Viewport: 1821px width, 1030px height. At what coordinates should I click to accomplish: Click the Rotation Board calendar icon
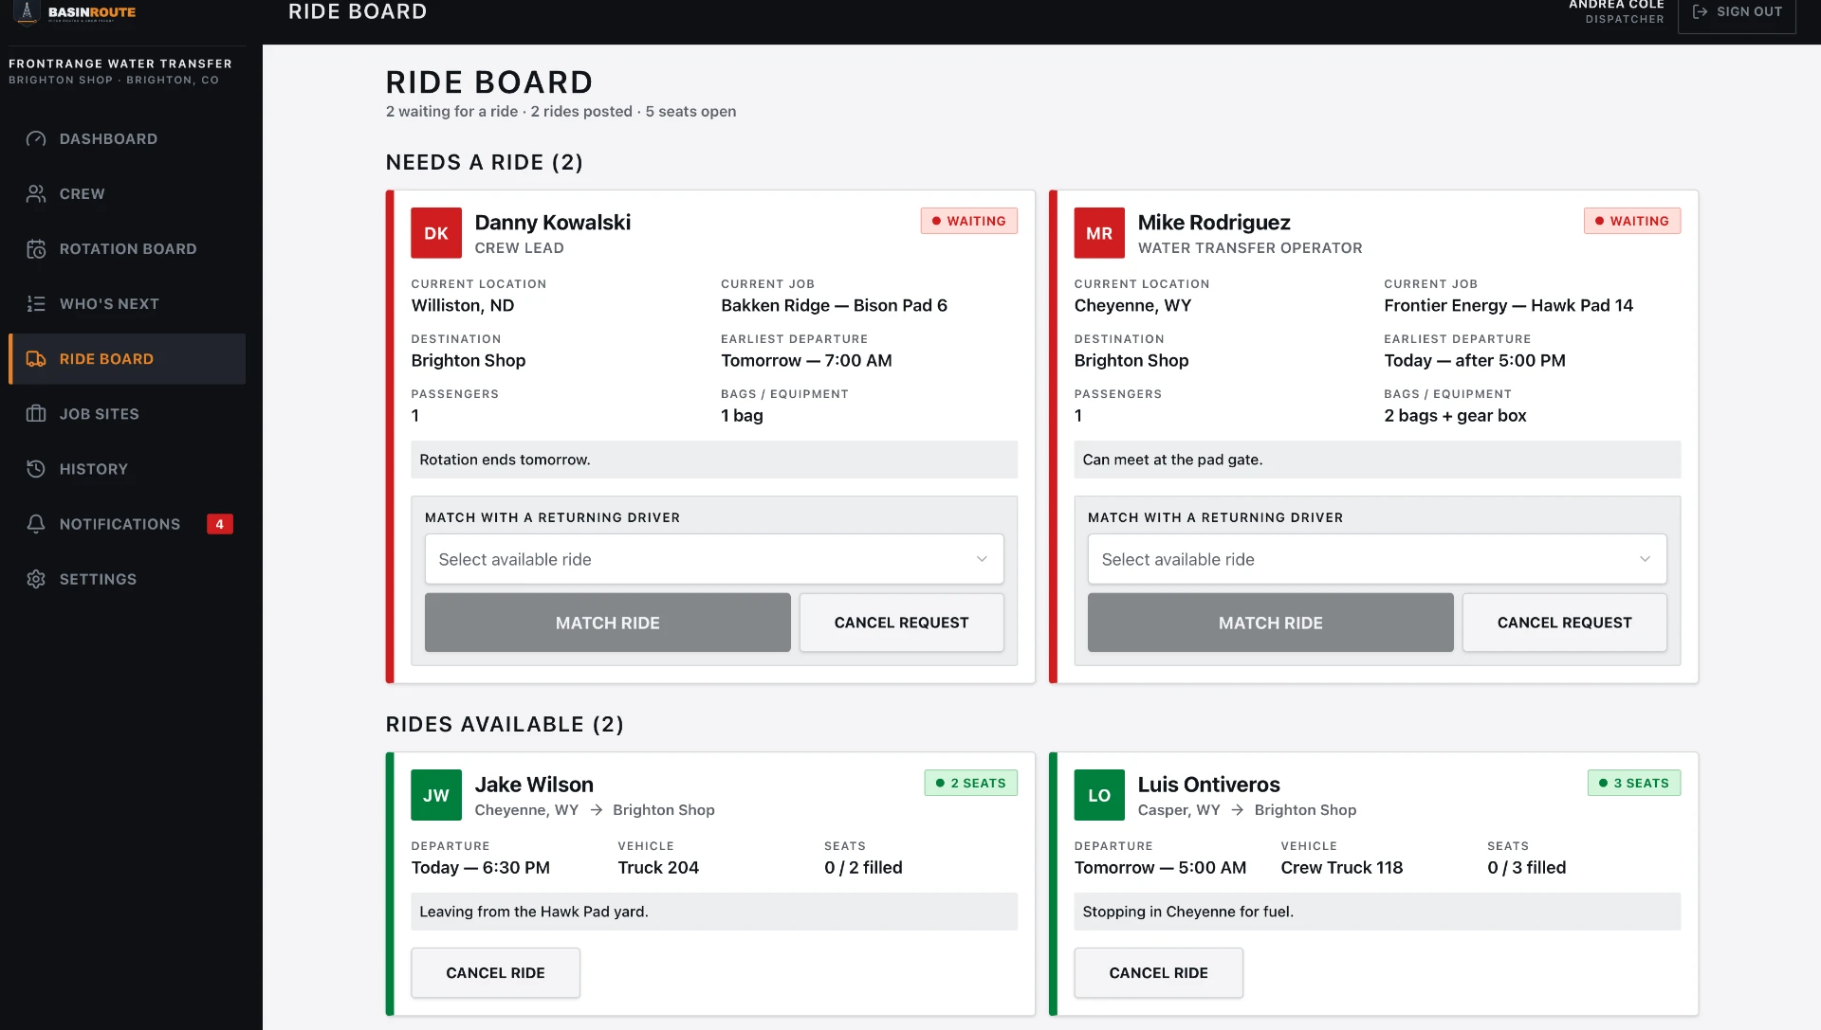(36, 249)
